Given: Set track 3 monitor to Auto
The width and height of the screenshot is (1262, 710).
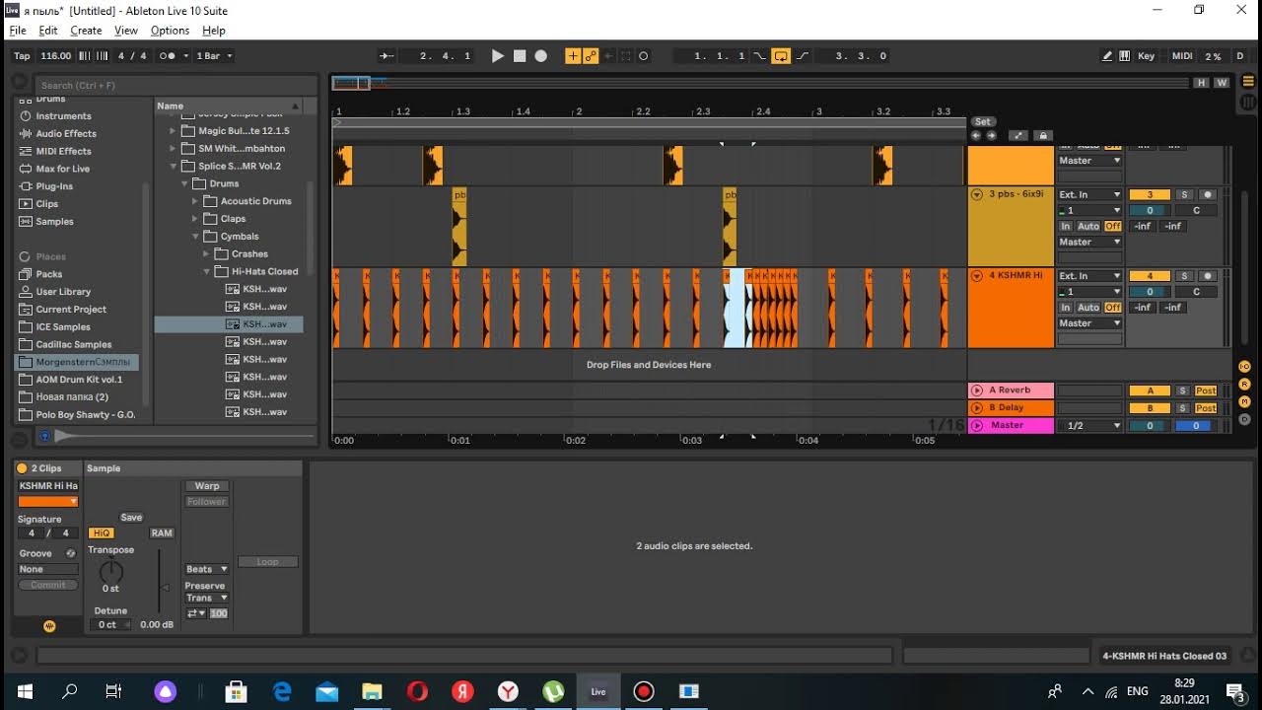Looking at the screenshot, I should pos(1088,227).
